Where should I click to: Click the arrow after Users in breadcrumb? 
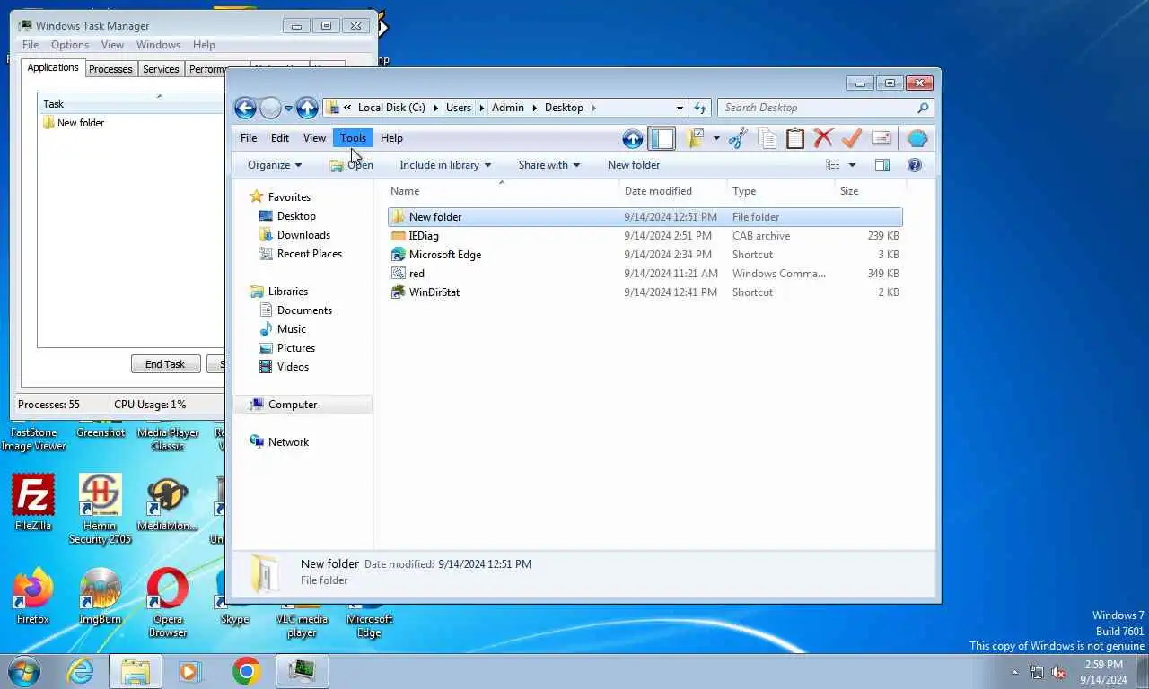pyautogui.click(x=481, y=108)
